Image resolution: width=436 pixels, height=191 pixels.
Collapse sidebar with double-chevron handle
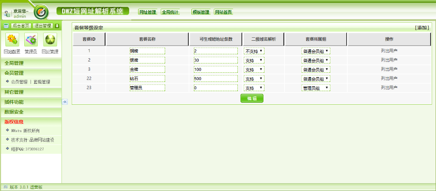(65, 102)
